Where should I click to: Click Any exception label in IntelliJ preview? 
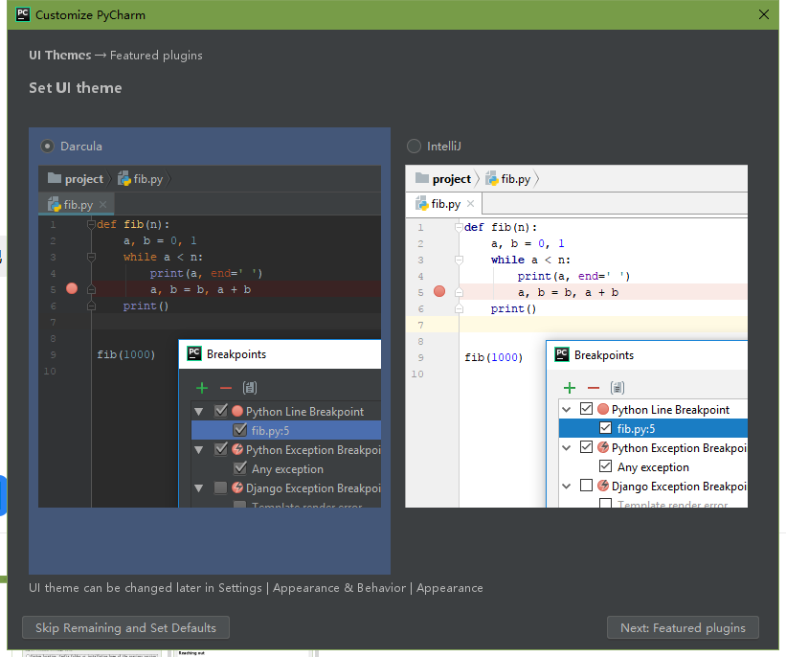(653, 467)
